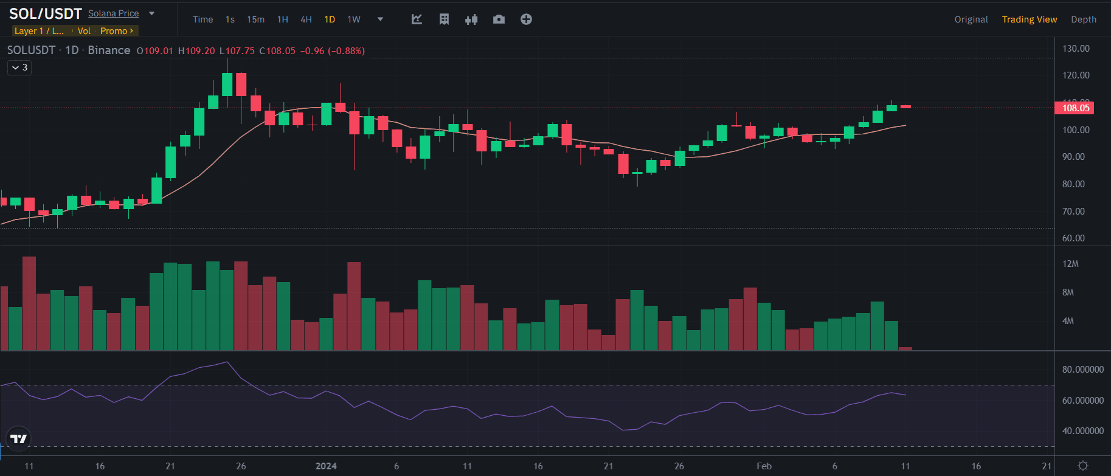Open the SOL/USDT pair selector dropdown arrow
Viewport: 1111px width, 476px height.
[x=152, y=13]
